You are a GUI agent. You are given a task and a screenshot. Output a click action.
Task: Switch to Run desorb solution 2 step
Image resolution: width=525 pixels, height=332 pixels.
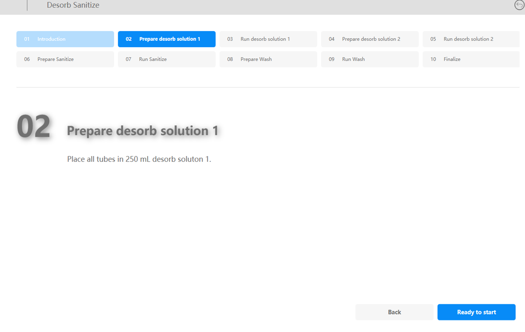471,39
